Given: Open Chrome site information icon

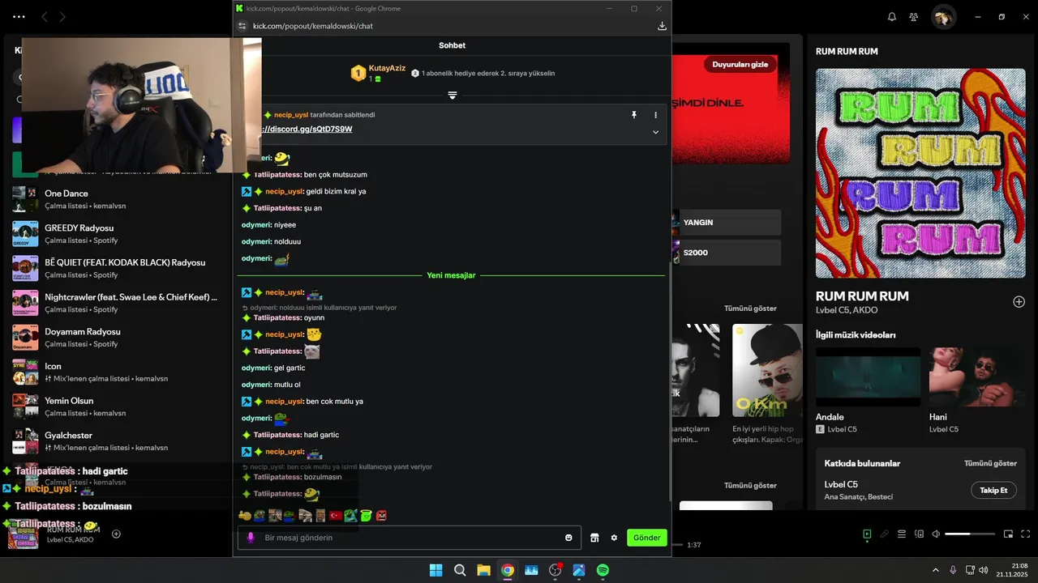Looking at the screenshot, I should click(x=241, y=26).
